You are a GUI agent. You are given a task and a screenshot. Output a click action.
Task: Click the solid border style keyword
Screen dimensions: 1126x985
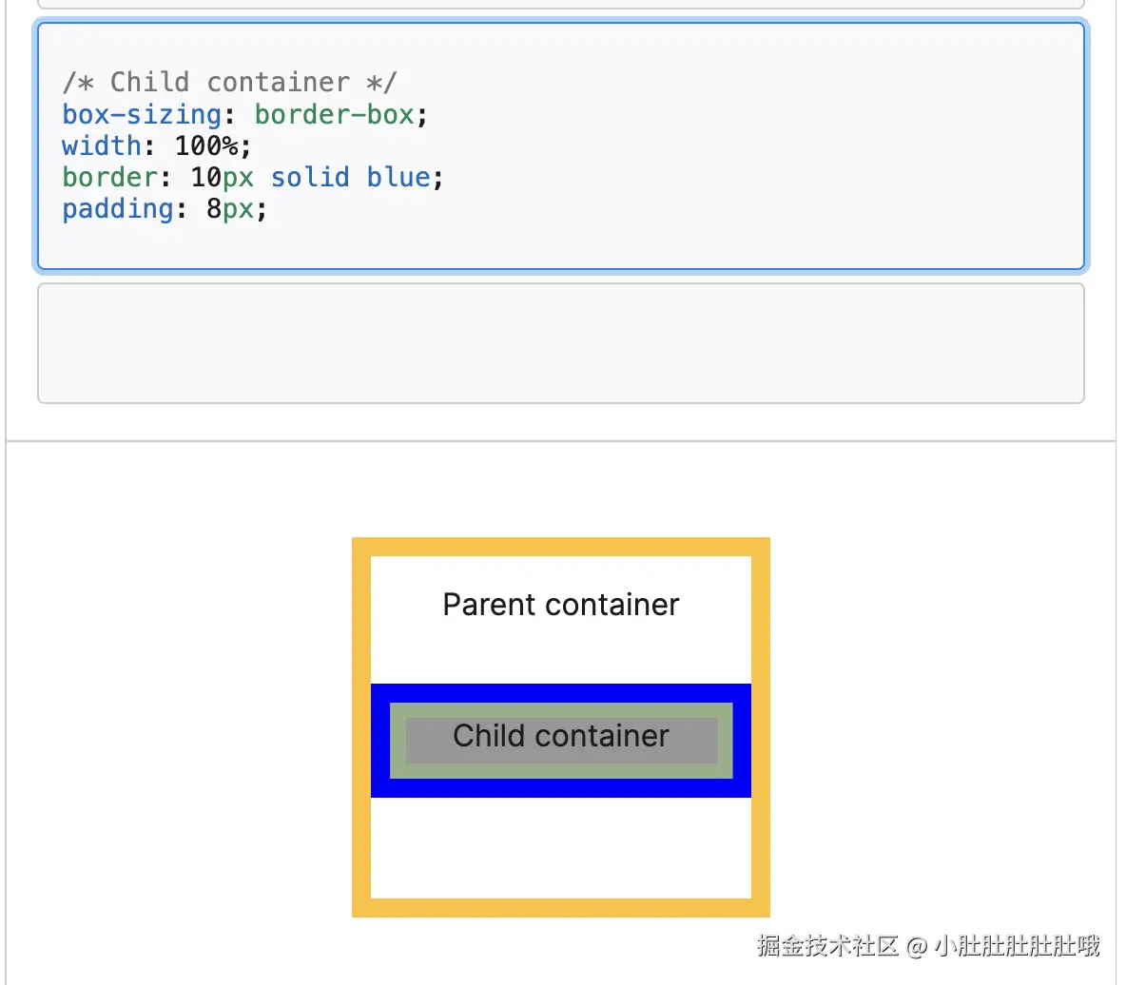coord(310,178)
